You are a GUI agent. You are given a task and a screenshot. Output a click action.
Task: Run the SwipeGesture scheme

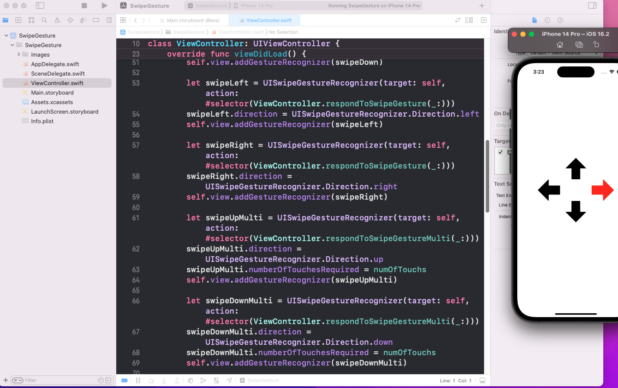[104, 6]
